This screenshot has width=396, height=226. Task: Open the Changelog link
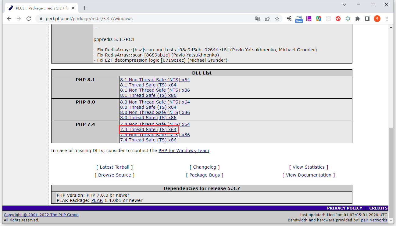click(x=205, y=167)
